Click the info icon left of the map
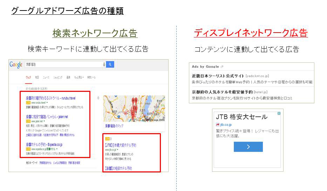This screenshot has height=191, width=327. (x=98, y=98)
